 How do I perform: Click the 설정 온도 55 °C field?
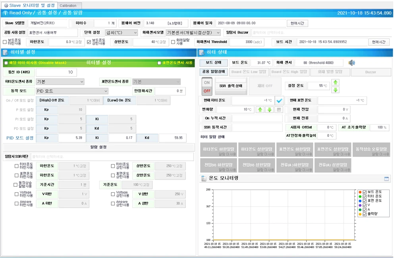click(x=319, y=86)
